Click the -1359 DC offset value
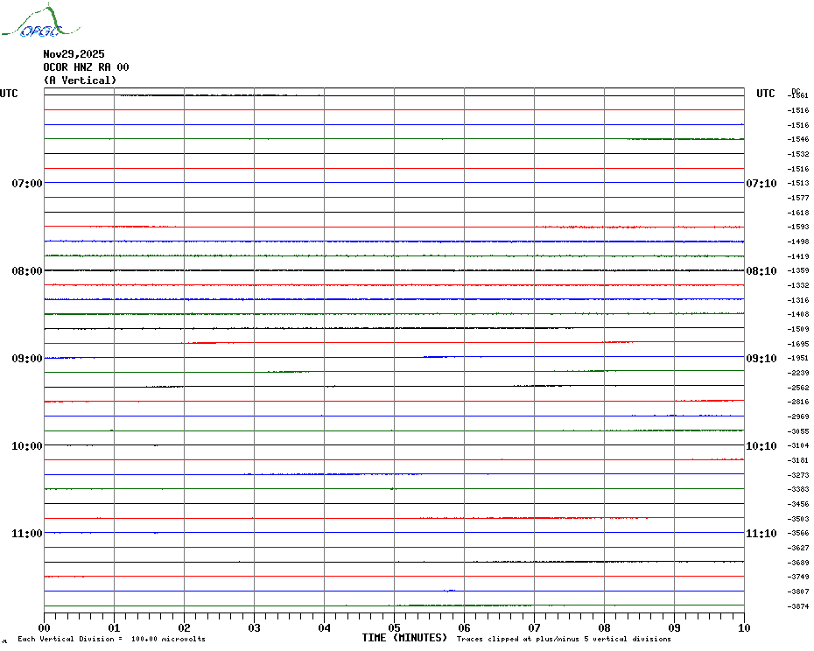Screen dimensions: 814x651 (x=798, y=271)
